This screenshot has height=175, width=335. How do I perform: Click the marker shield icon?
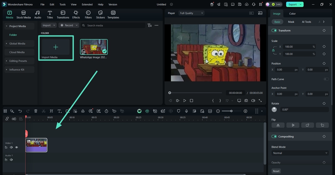179,111
